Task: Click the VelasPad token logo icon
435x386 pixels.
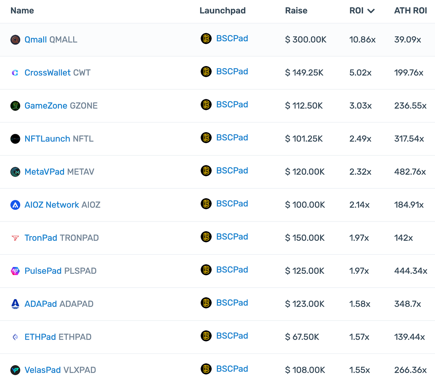Action: (x=15, y=370)
